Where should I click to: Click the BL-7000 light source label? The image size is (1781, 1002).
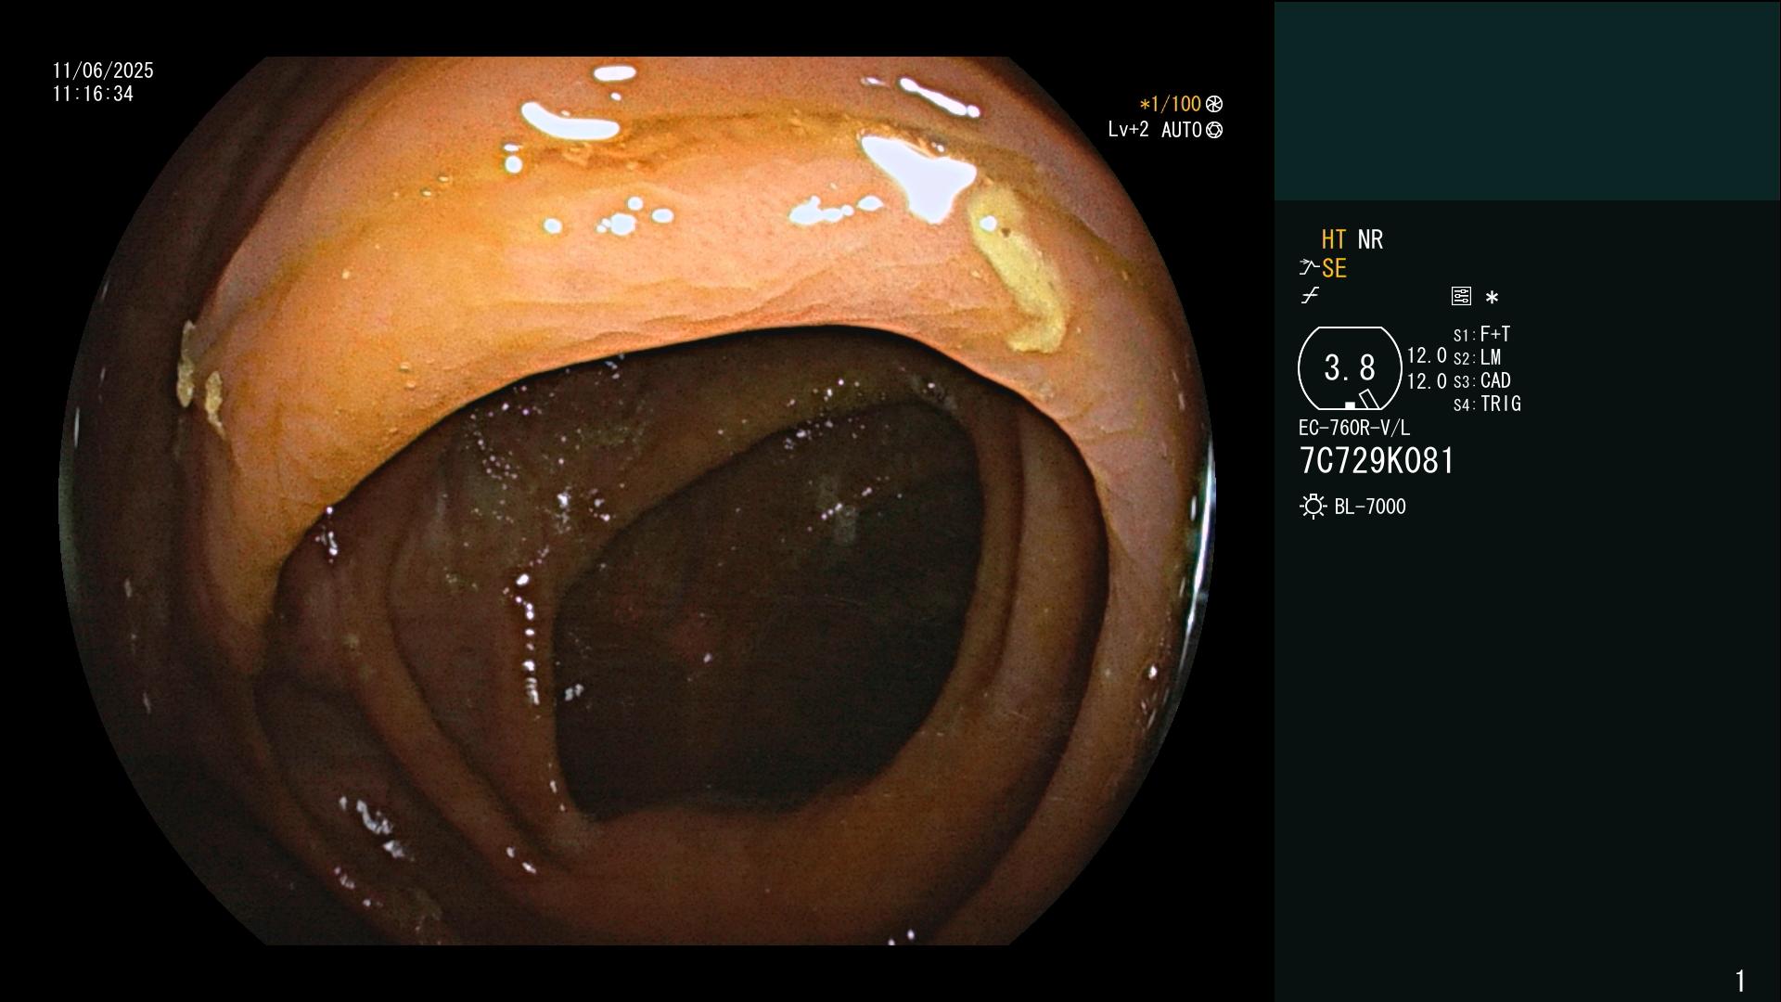pos(1370,507)
